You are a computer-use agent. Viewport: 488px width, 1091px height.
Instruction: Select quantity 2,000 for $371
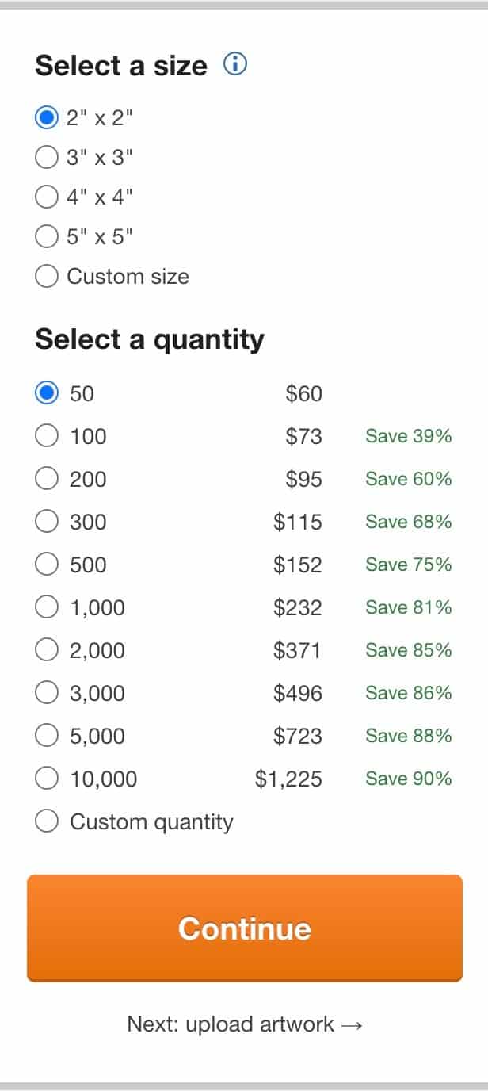pos(48,650)
